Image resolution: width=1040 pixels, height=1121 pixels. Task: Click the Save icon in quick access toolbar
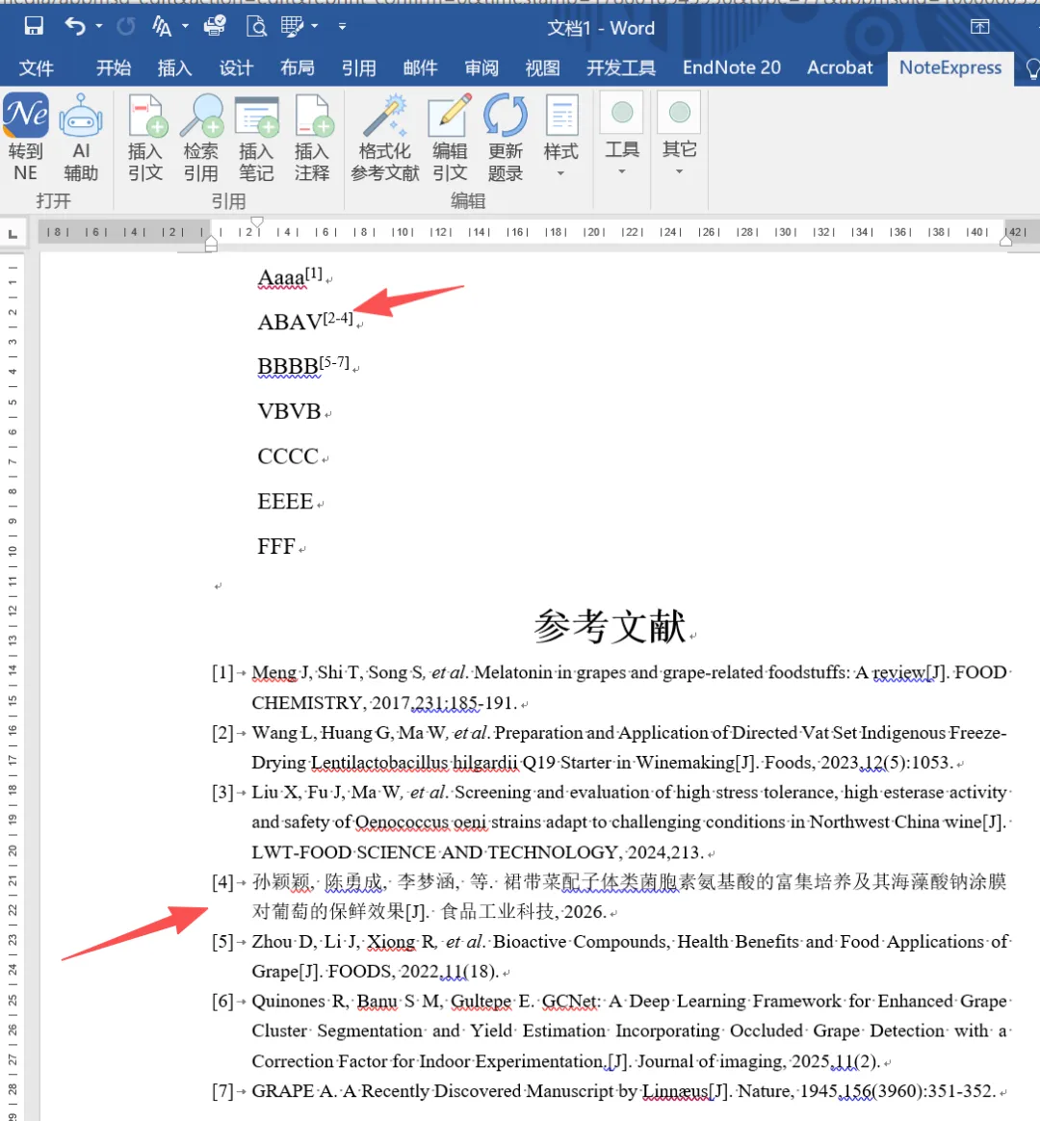(34, 26)
